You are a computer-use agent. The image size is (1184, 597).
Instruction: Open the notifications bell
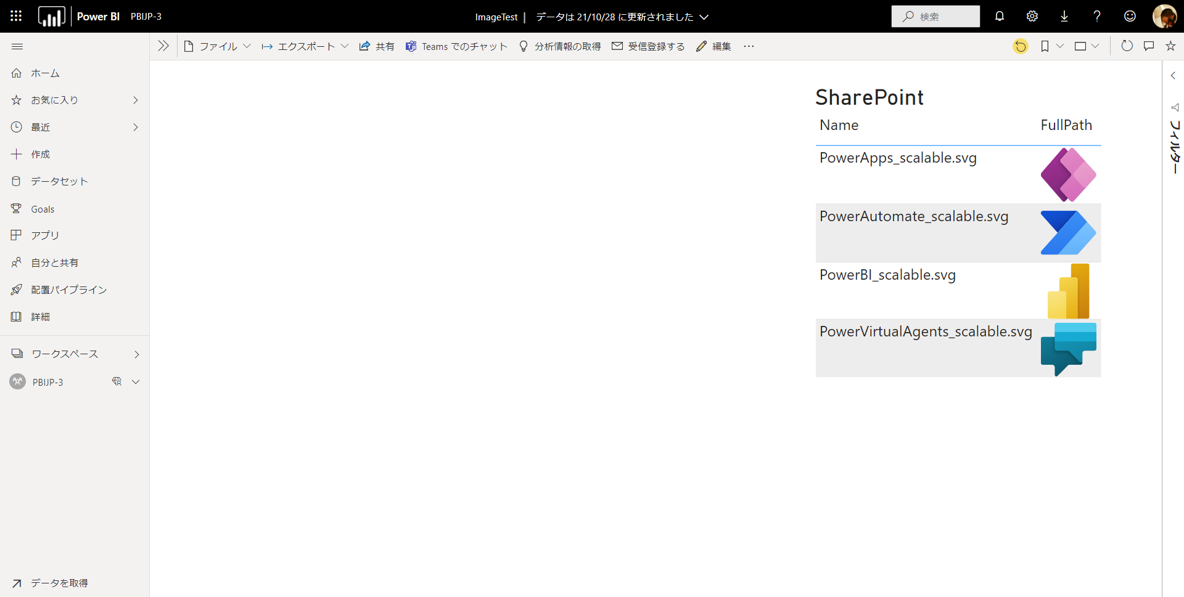tap(1000, 16)
